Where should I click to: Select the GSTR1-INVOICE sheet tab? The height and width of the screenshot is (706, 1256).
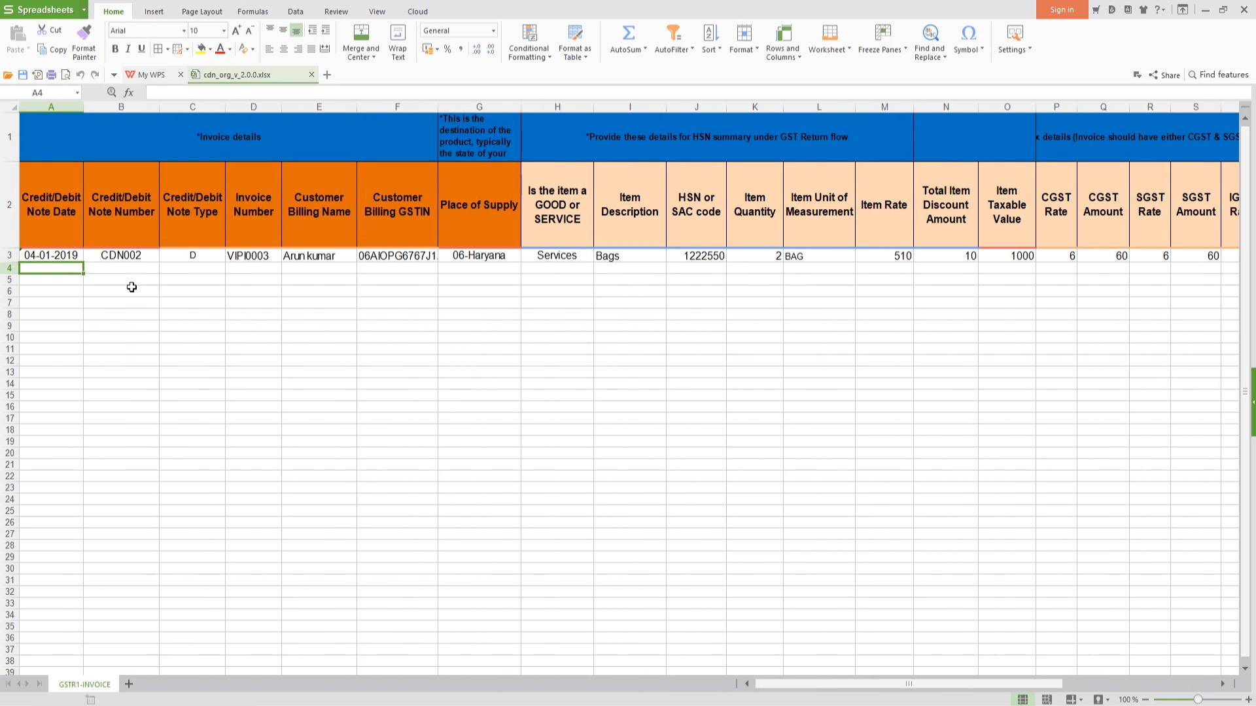click(x=84, y=684)
